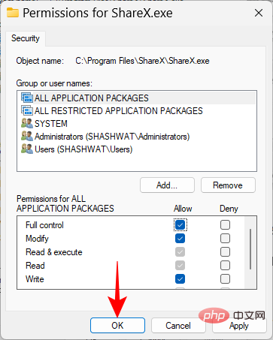Click the Add... button

167,185
